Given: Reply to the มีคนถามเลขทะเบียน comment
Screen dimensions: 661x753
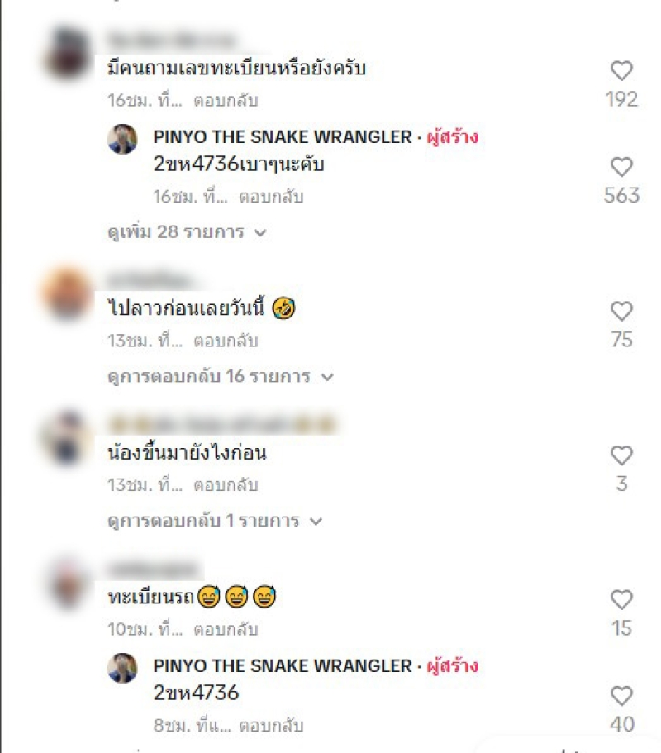Looking at the screenshot, I should point(226,100).
